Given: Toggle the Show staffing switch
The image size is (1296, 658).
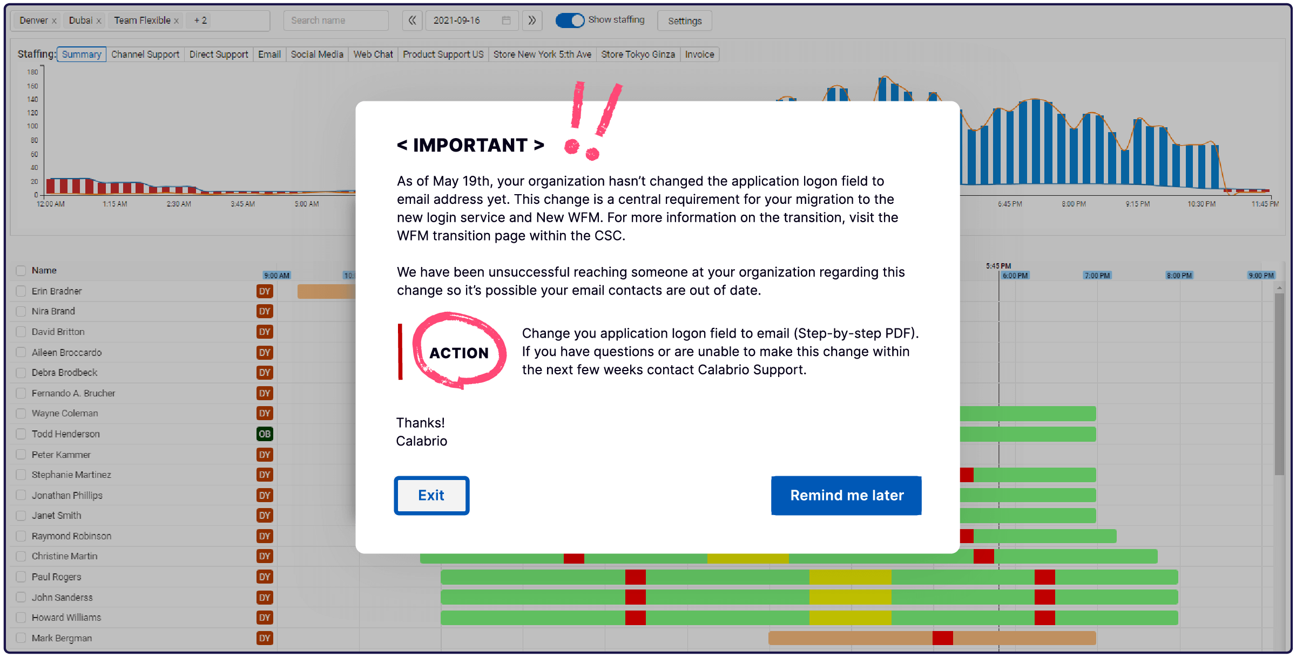Looking at the screenshot, I should click(x=570, y=20).
